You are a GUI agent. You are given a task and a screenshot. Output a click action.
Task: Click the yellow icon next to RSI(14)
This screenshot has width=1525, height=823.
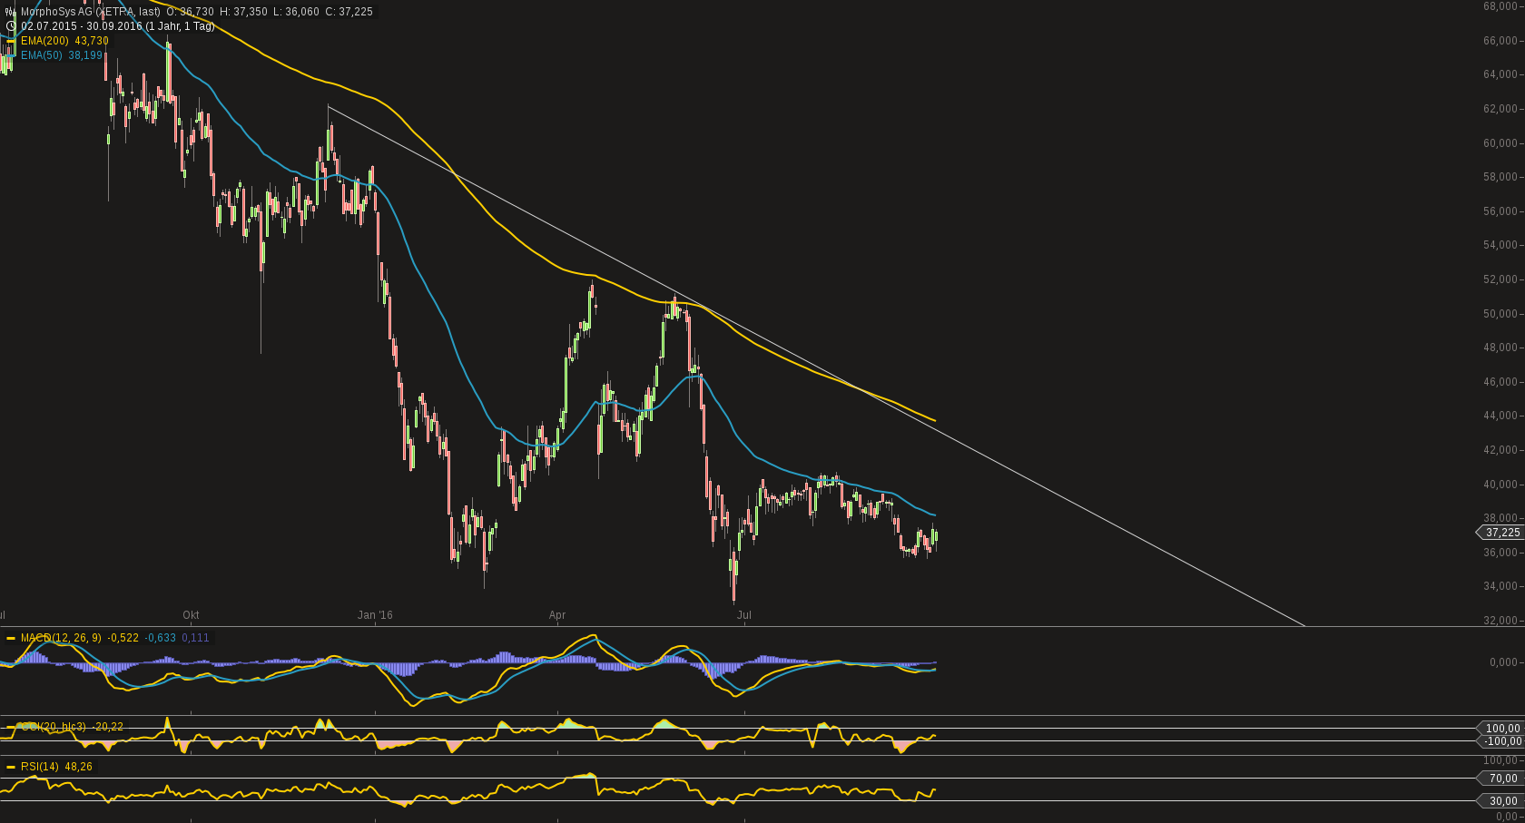click(x=11, y=767)
